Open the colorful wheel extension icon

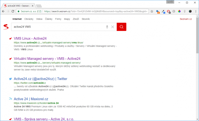click(x=179, y=11)
